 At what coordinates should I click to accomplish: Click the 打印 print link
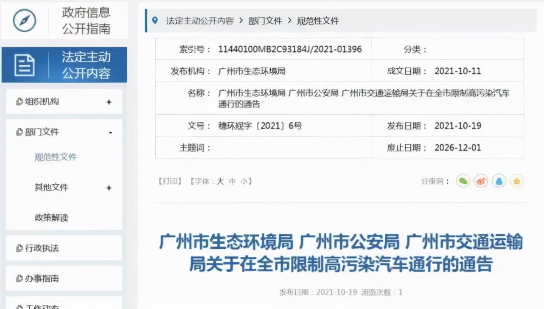[x=170, y=181]
